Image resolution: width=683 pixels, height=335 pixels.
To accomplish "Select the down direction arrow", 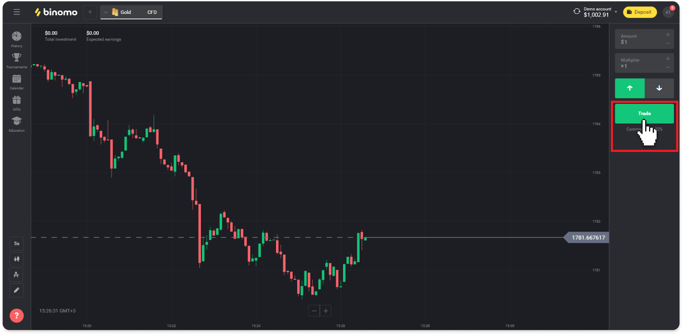I will point(659,88).
